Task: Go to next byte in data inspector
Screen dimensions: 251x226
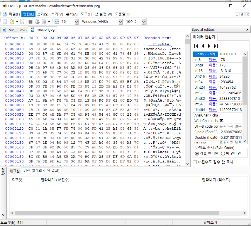Action: (209, 46)
